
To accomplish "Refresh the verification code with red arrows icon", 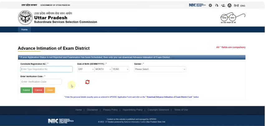I will click(x=88, y=82).
